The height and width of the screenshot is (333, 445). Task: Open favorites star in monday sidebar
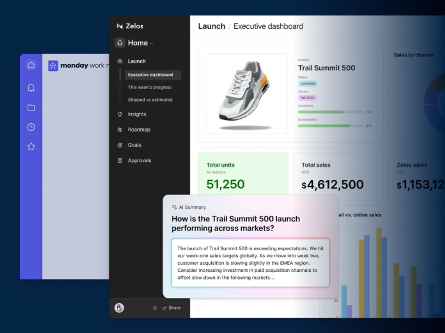tap(31, 146)
